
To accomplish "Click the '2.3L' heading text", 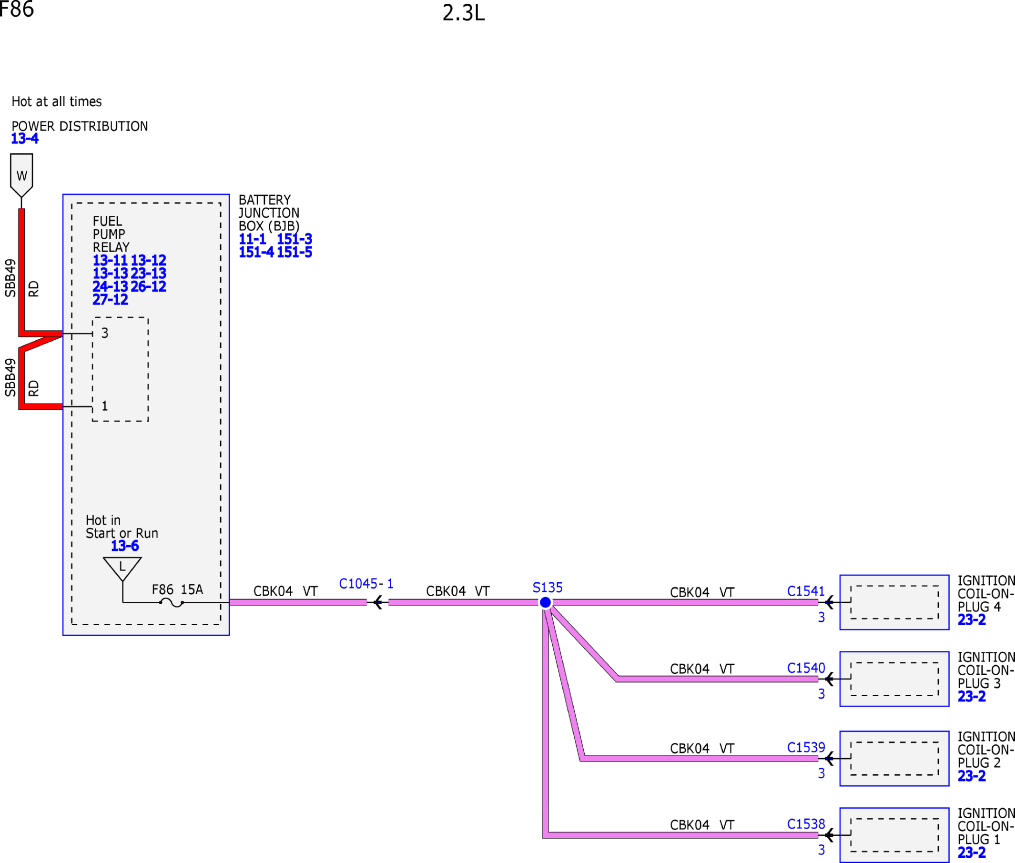I will [464, 13].
